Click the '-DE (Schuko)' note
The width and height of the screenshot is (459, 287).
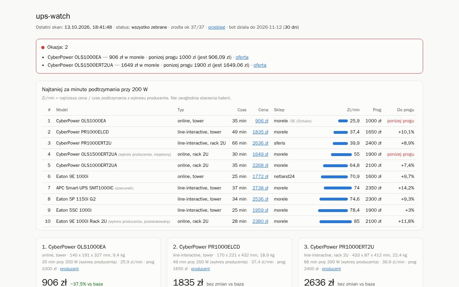[x=300, y=121]
